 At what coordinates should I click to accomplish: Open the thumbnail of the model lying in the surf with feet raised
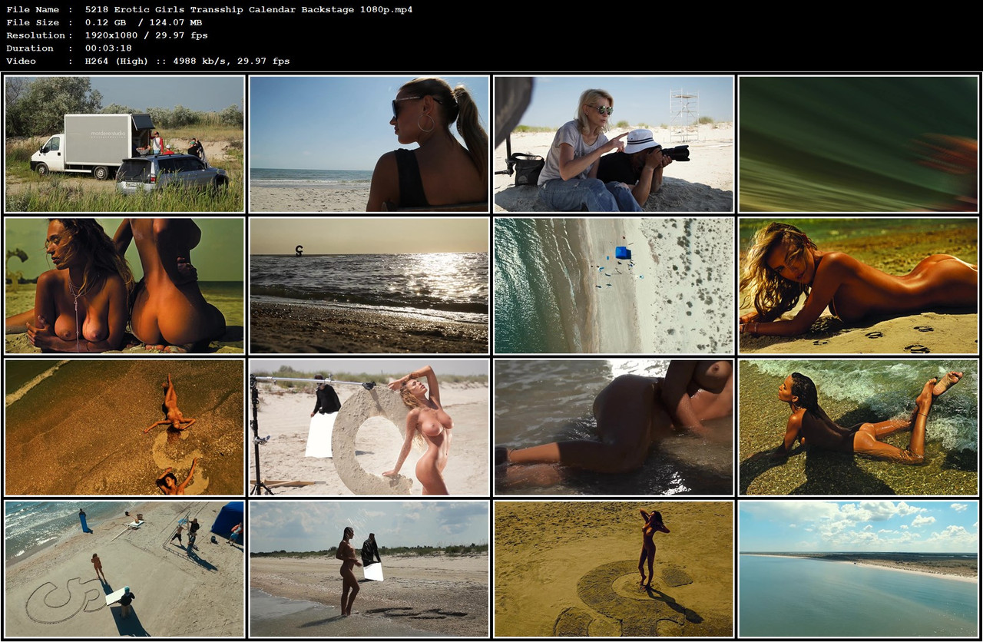pyautogui.click(x=858, y=427)
